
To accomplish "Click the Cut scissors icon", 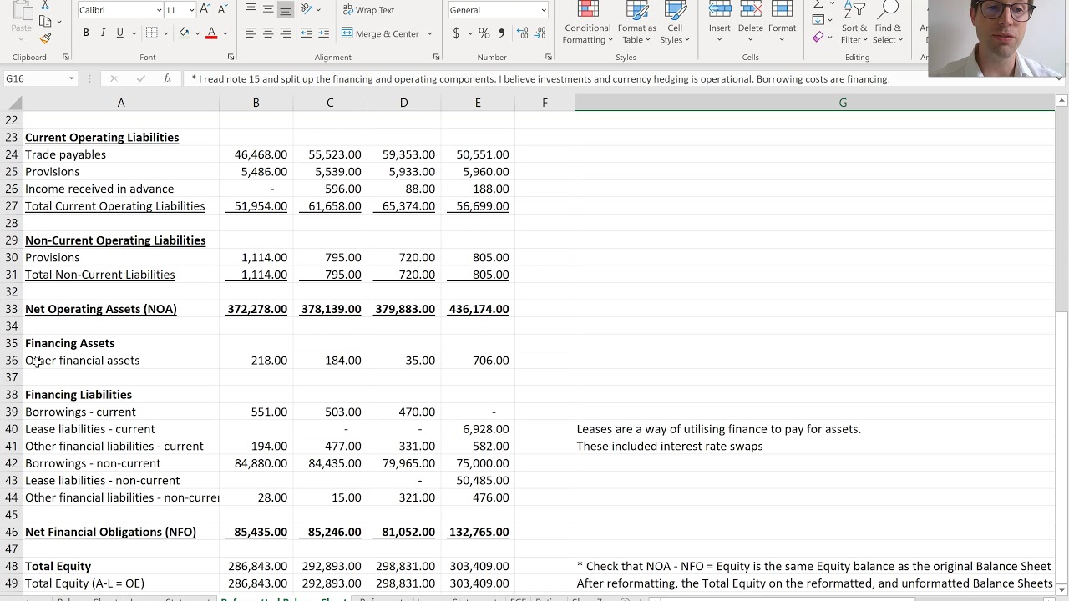I will tap(45, 5).
